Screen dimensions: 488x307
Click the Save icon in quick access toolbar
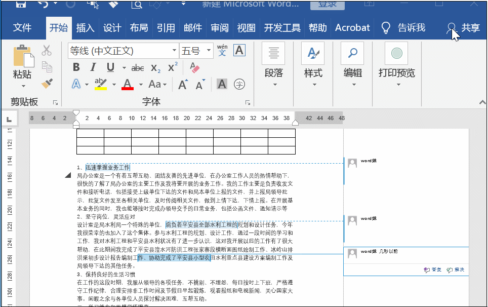[21, 4]
